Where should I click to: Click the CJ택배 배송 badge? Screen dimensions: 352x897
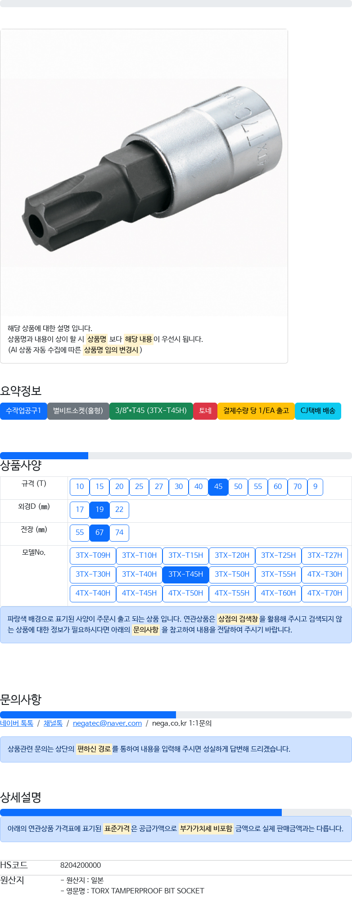tap(318, 411)
